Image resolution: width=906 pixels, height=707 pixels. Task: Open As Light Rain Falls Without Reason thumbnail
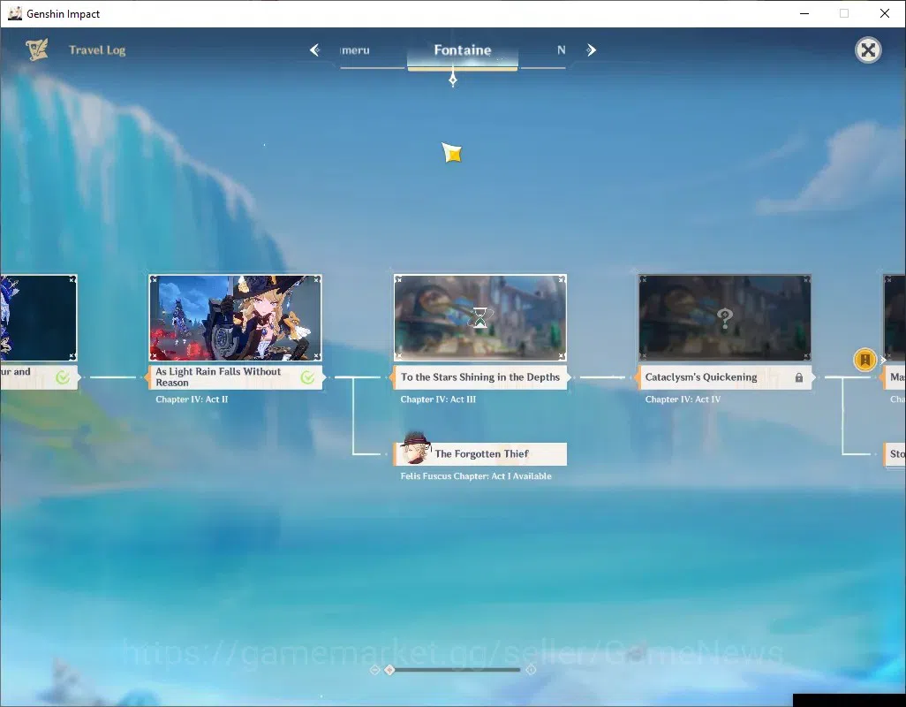click(235, 318)
